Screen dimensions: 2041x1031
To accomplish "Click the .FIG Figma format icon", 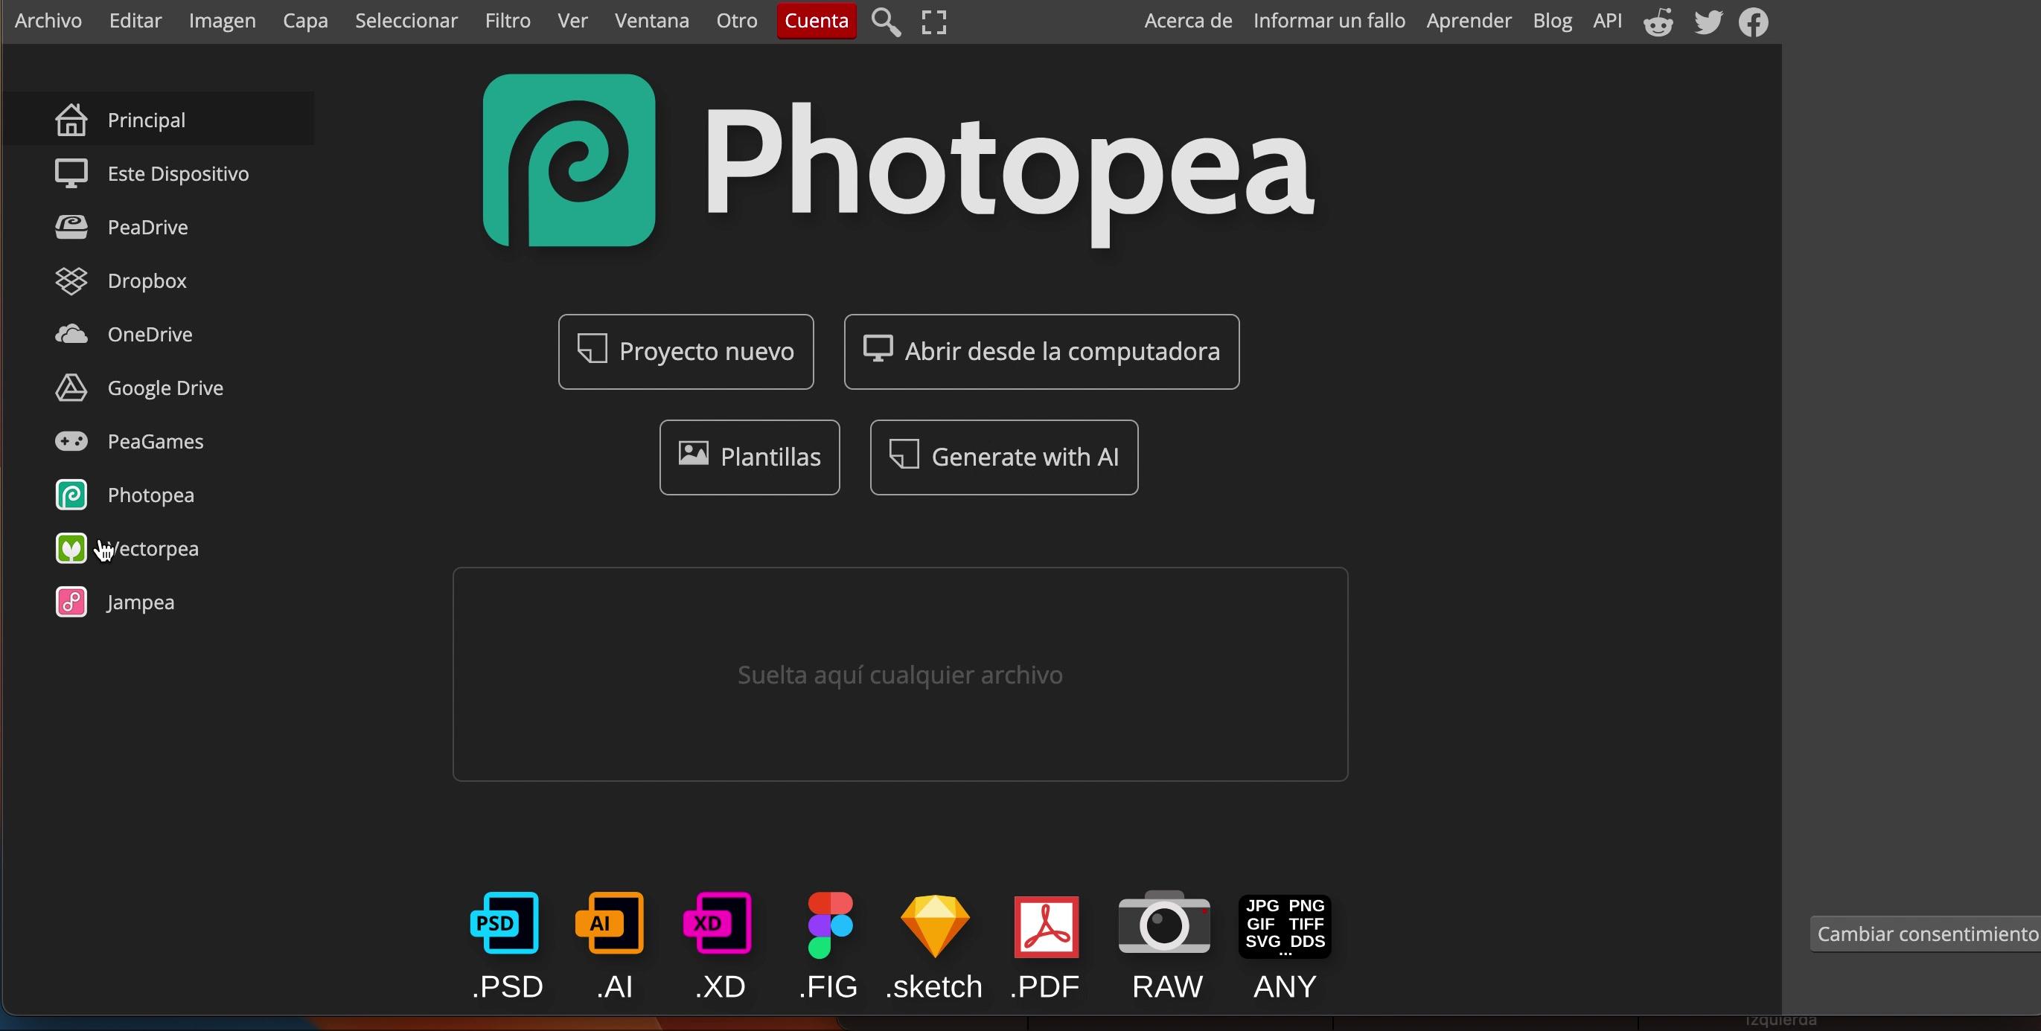I will (x=828, y=925).
